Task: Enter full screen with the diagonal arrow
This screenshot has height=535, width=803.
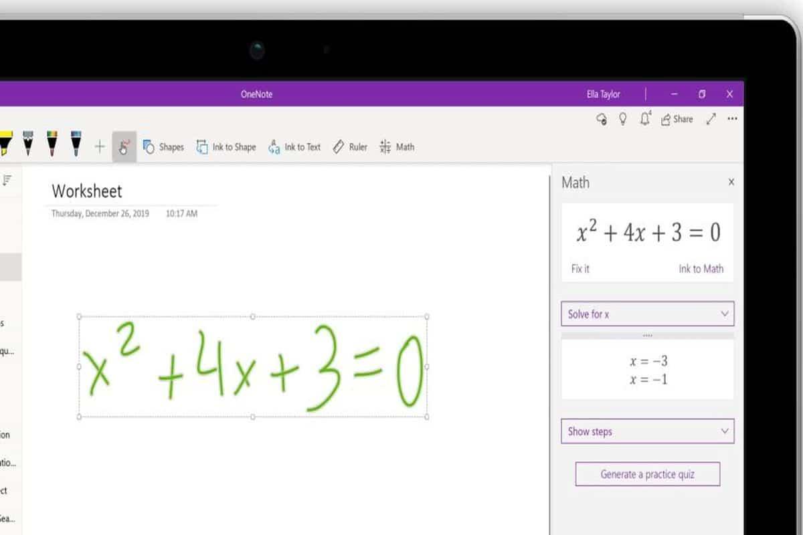Action: click(712, 118)
